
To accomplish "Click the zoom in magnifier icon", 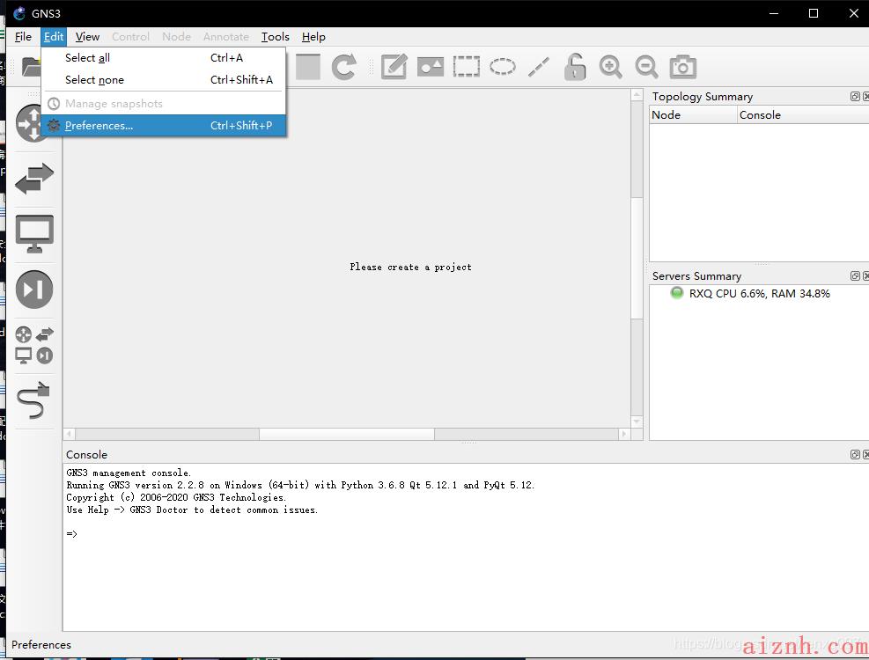I will point(610,67).
